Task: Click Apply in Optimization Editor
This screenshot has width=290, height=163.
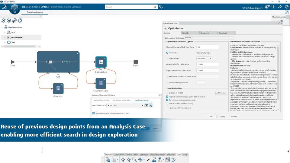Action: click(223, 117)
